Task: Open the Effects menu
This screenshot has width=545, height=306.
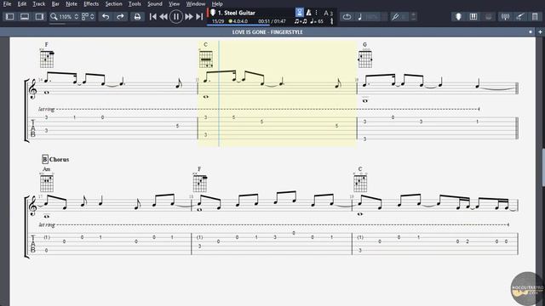Action: point(91,3)
